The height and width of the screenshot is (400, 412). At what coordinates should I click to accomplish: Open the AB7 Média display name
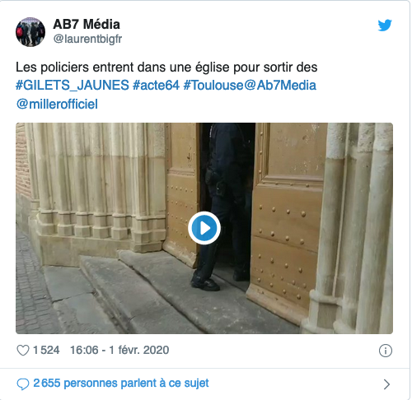(87, 25)
